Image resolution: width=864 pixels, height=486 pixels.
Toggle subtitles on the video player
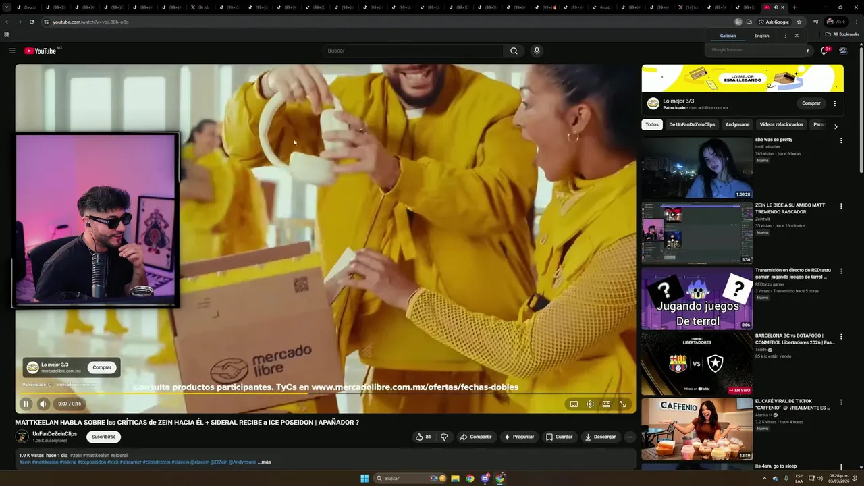click(x=574, y=404)
